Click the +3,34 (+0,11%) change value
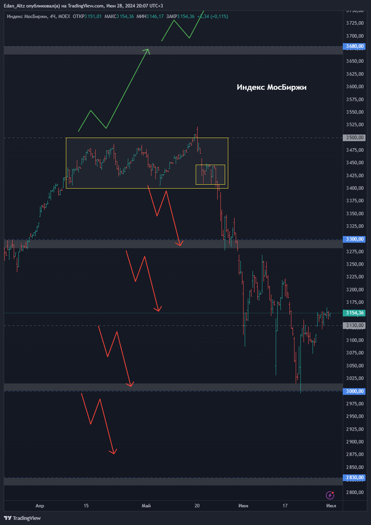371x525 pixels. point(213,16)
